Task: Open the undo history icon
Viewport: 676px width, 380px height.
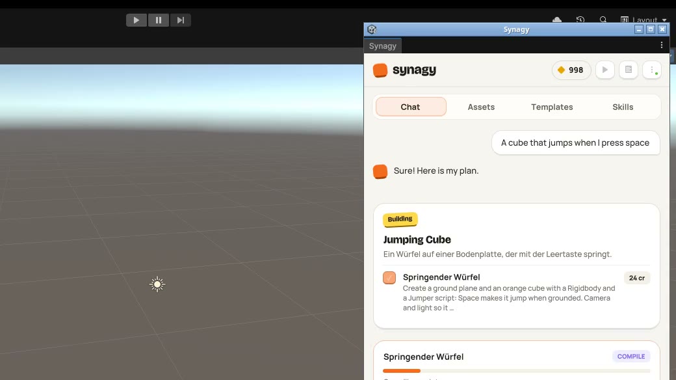Action: coord(580,20)
